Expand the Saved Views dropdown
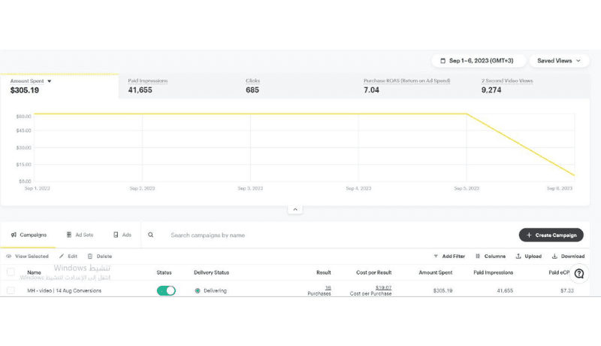This screenshot has width=601, height=346. [559, 61]
